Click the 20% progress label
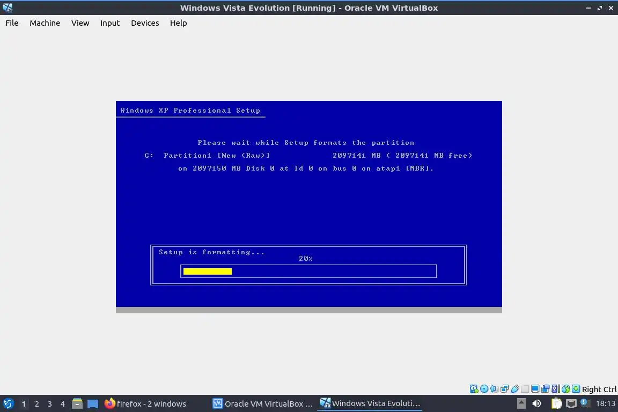The height and width of the screenshot is (412, 618). 305,258
